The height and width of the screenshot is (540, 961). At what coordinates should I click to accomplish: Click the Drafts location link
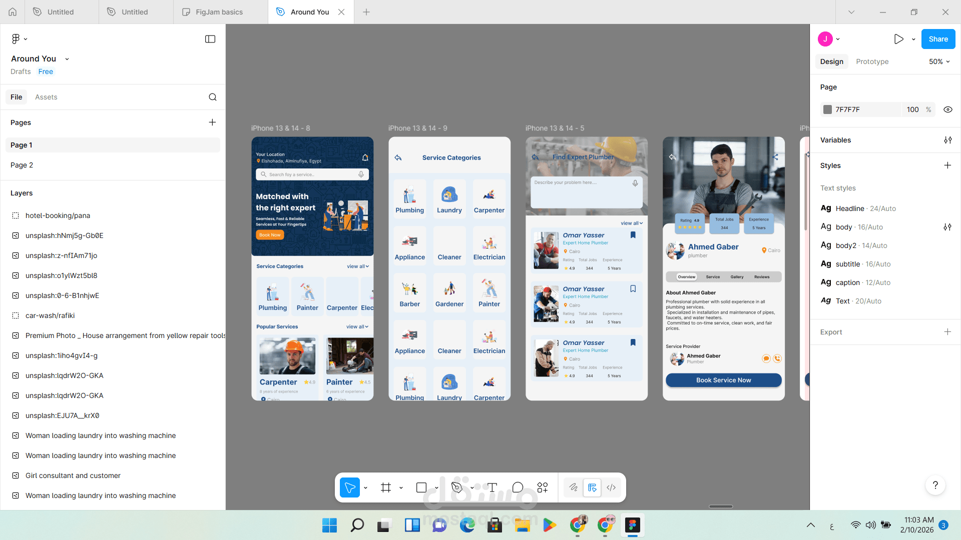21,71
